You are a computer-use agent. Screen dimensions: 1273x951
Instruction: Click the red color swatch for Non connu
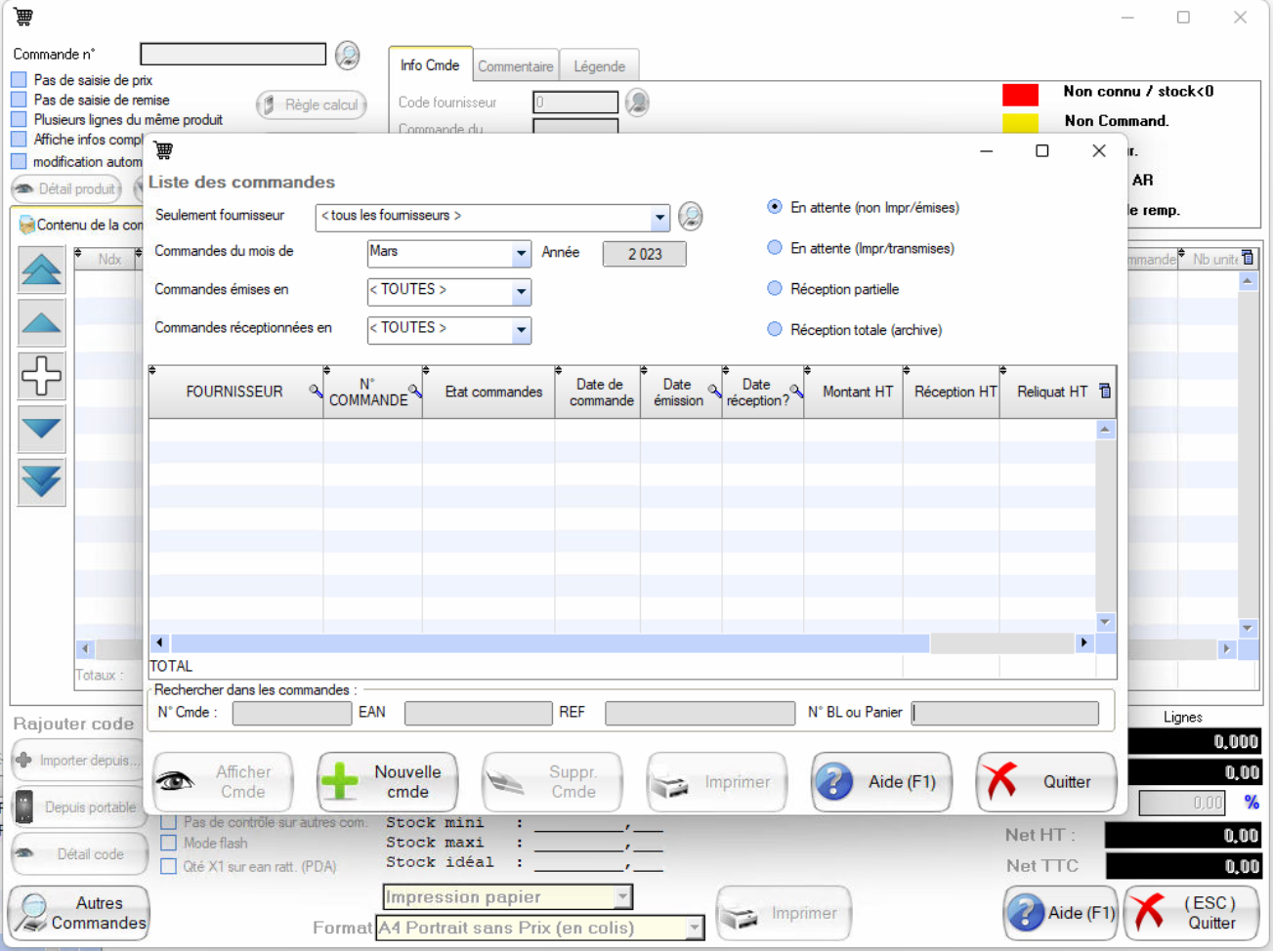pos(1020,94)
